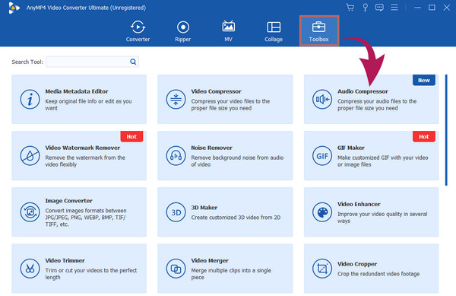This screenshot has height=296, width=456.
Task: Close the AnyMP4 window
Action: click(x=447, y=8)
